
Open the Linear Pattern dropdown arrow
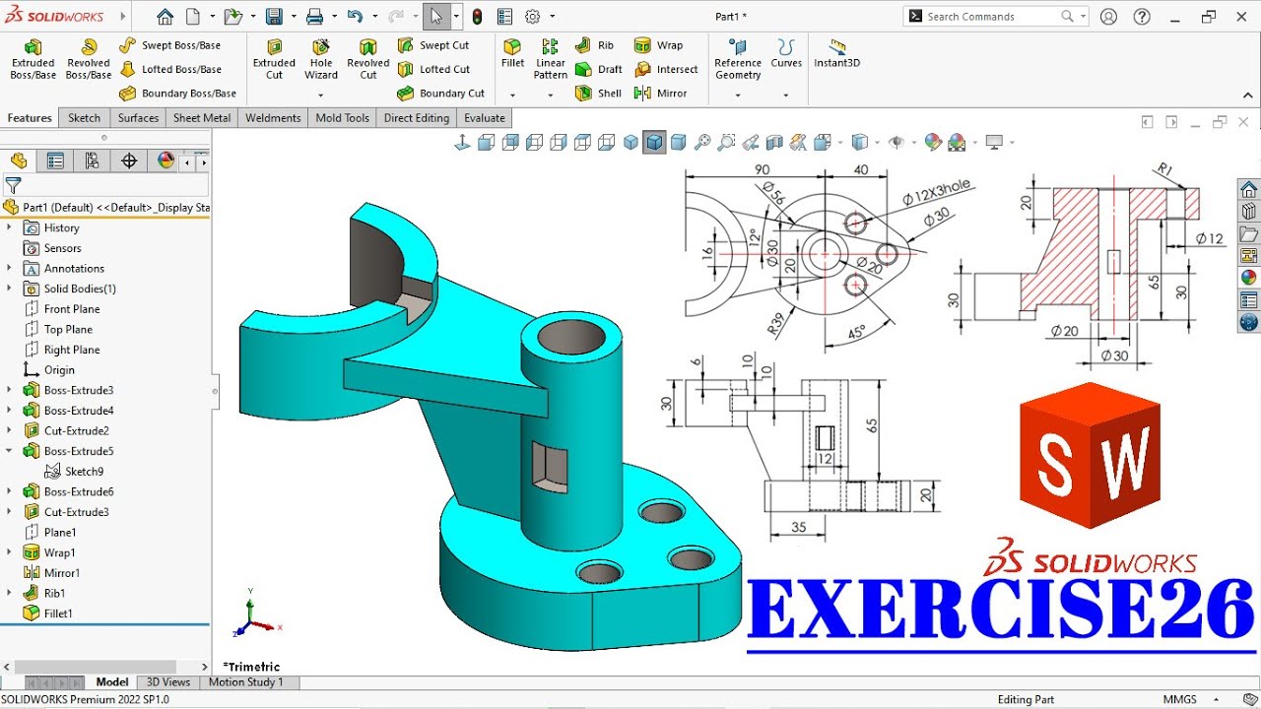(550, 96)
